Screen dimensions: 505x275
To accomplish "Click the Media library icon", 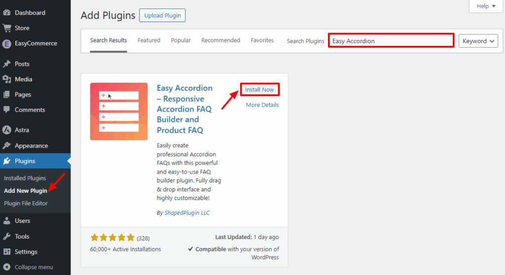I will [7, 79].
